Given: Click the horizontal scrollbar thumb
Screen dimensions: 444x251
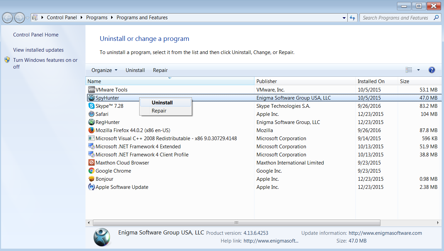Looking at the screenshot, I should pyautogui.click(x=237, y=223).
